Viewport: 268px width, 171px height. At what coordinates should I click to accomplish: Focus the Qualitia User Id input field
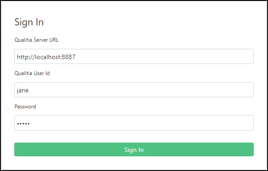[134, 90]
